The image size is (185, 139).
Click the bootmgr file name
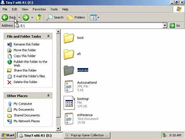83,99
